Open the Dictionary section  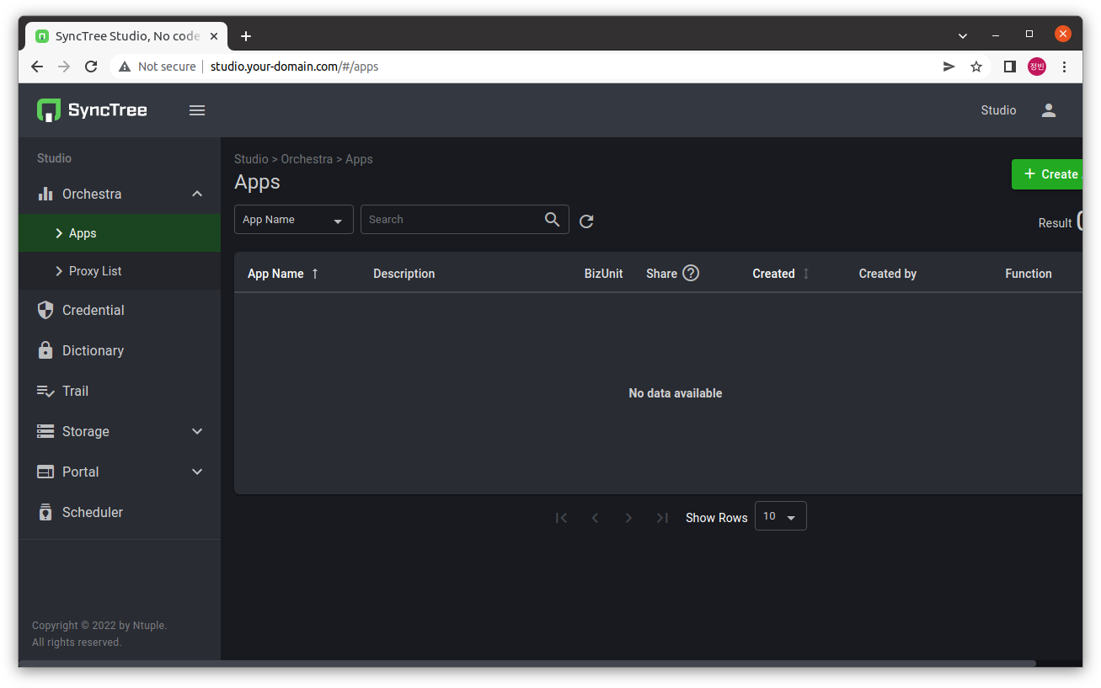tap(91, 350)
